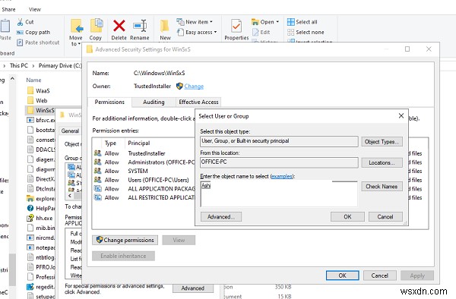
Task: Select the Web folder
Action: click(x=37, y=101)
